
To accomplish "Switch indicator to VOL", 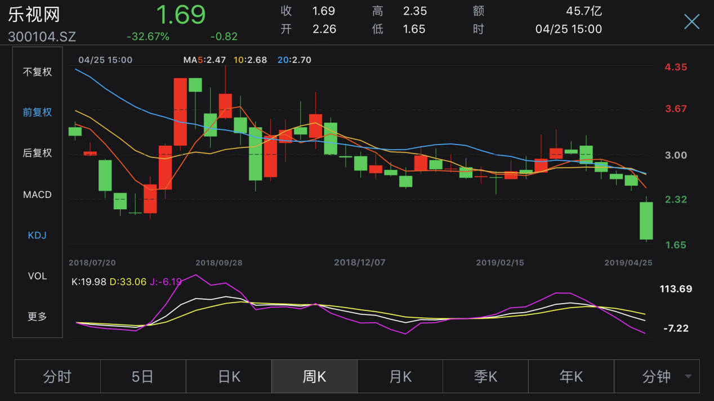I will click(x=37, y=276).
